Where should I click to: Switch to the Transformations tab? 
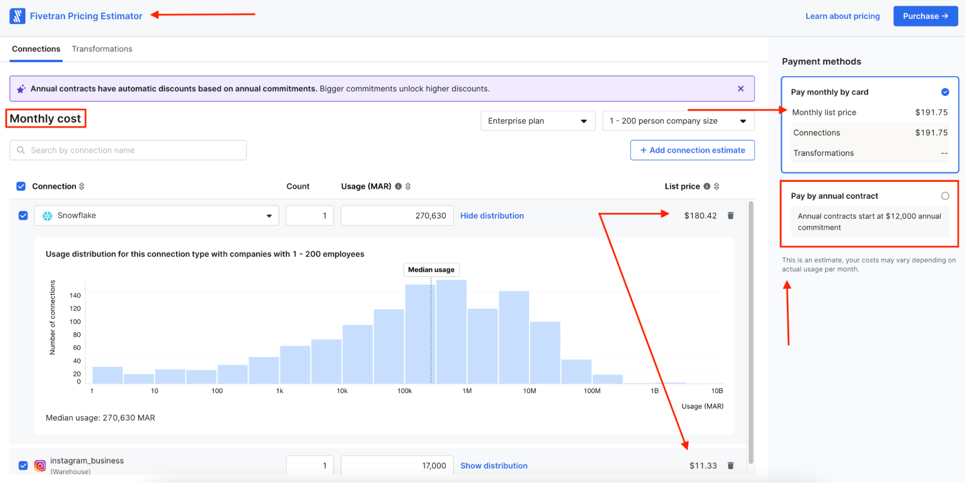(102, 49)
